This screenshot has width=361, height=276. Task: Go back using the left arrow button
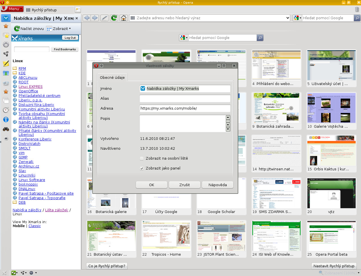[87, 18]
